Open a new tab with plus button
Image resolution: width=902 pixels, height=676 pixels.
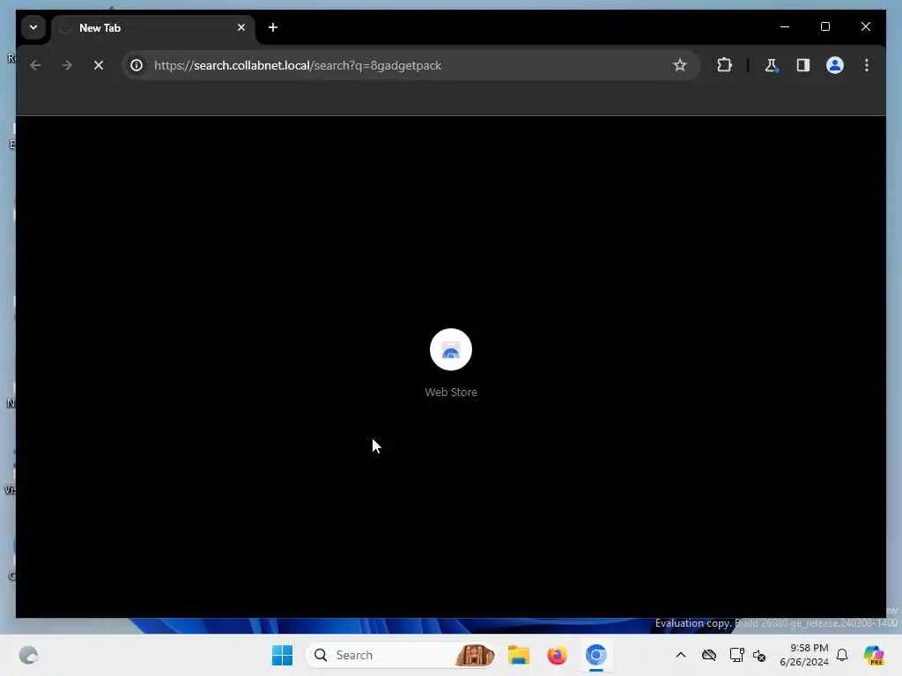click(x=273, y=27)
